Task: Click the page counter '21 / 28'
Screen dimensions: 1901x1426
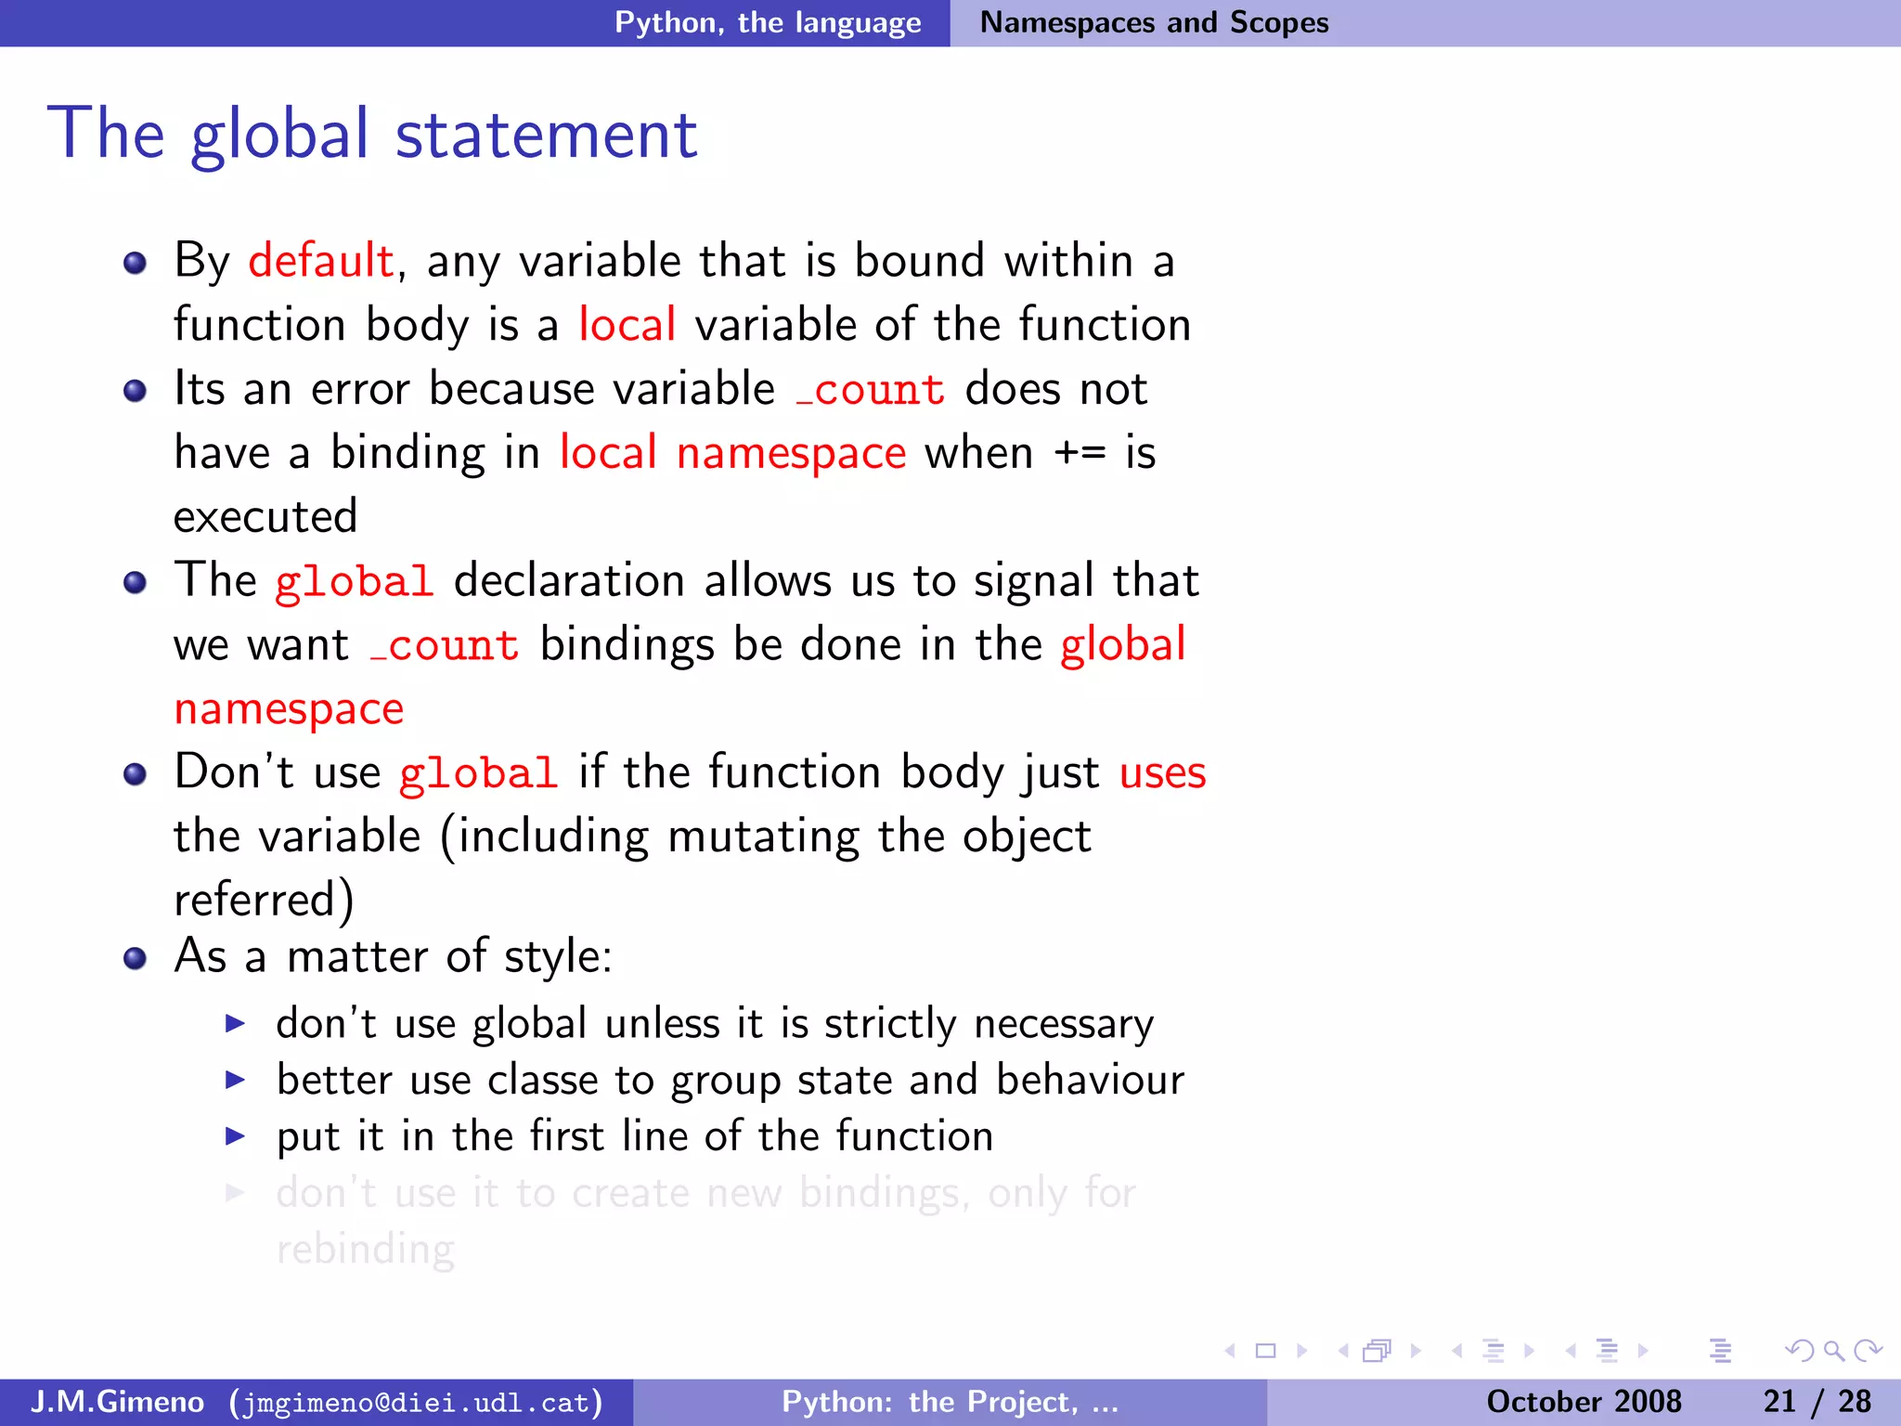Action: point(1817,1401)
